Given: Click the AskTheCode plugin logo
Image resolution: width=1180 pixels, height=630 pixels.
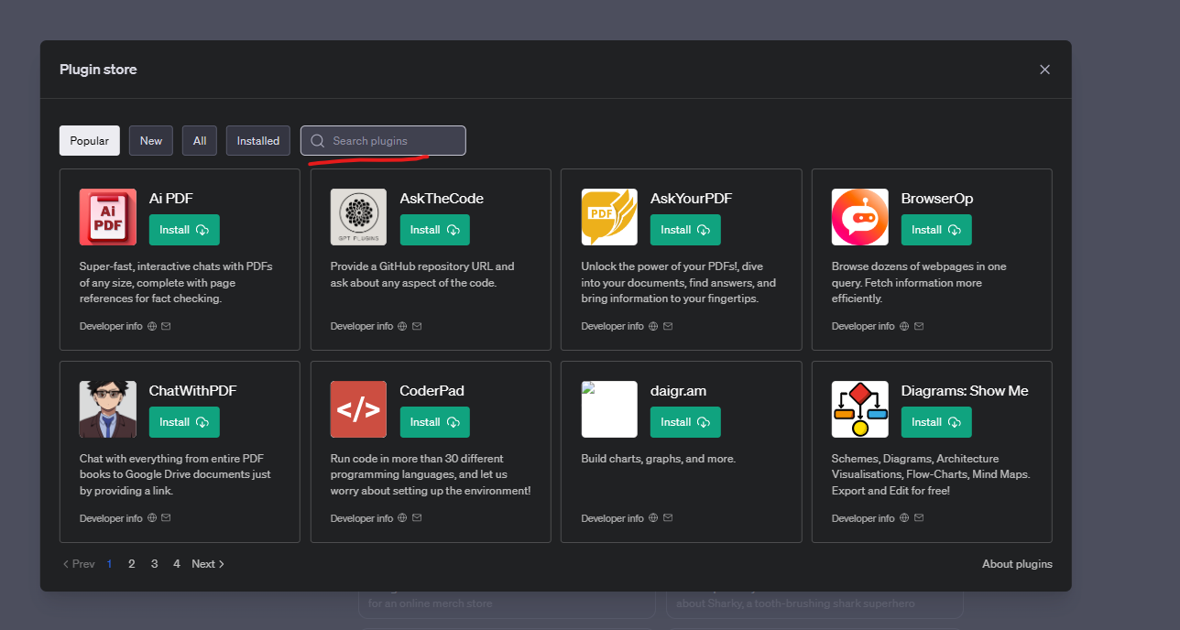Looking at the screenshot, I should tap(358, 217).
